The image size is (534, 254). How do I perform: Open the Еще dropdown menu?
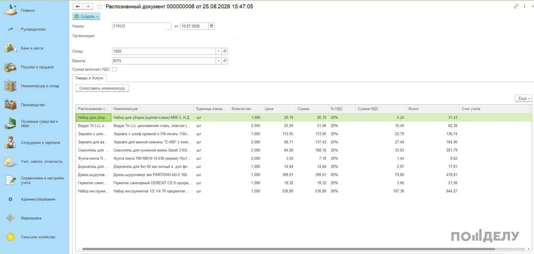[524, 98]
